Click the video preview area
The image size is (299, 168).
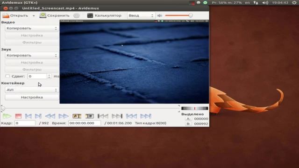[134, 62]
